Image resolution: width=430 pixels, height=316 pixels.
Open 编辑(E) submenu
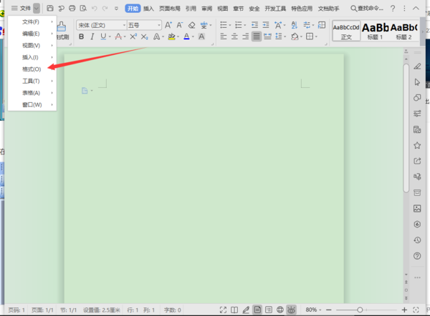(x=32, y=34)
